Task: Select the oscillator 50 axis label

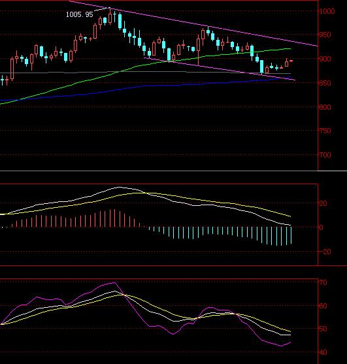Action: coord(323,329)
